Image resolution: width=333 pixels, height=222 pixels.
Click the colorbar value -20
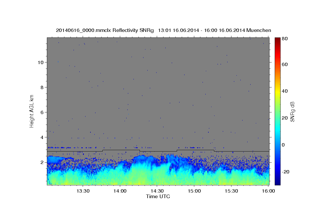[x=286, y=172]
